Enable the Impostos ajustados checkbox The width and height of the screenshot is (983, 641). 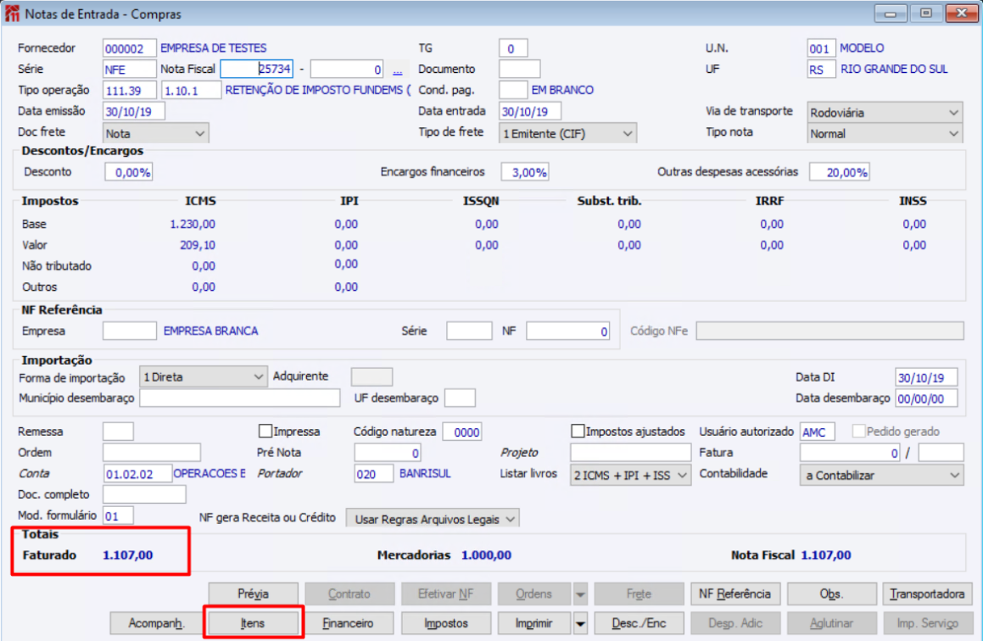578,431
